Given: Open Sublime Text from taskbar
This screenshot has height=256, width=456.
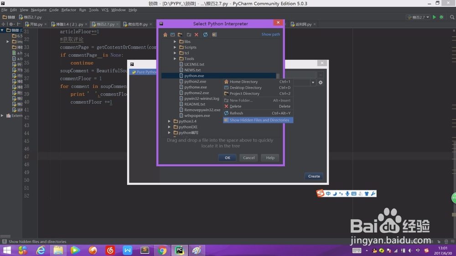Looking at the screenshot, I should click(145, 250).
